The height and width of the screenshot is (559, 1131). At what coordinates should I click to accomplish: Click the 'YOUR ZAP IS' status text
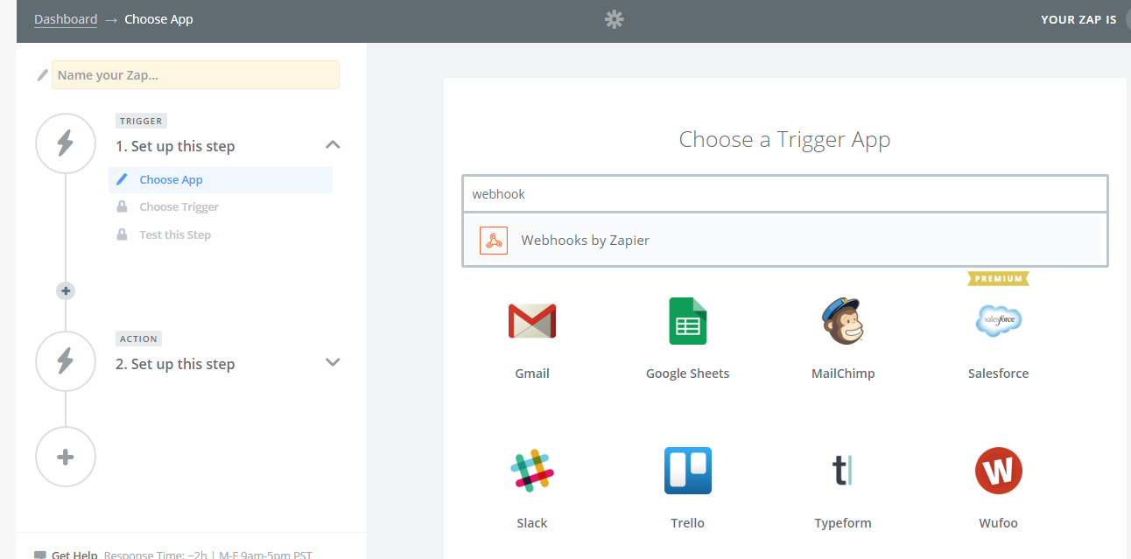point(1078,19)
